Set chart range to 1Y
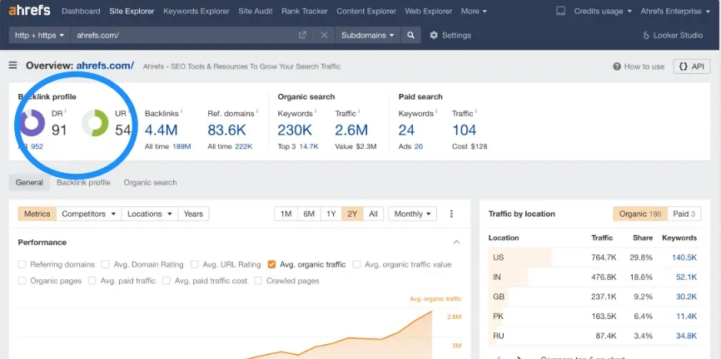 point(331,214)
